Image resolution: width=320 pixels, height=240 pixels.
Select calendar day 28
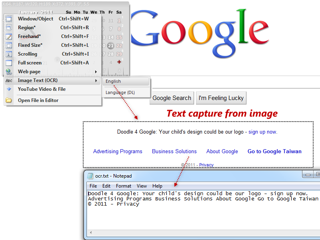tap(111, 54)
